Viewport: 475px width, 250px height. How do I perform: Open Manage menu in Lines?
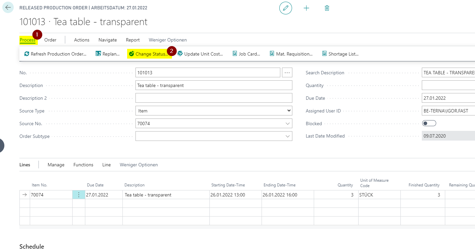[56, 165]
